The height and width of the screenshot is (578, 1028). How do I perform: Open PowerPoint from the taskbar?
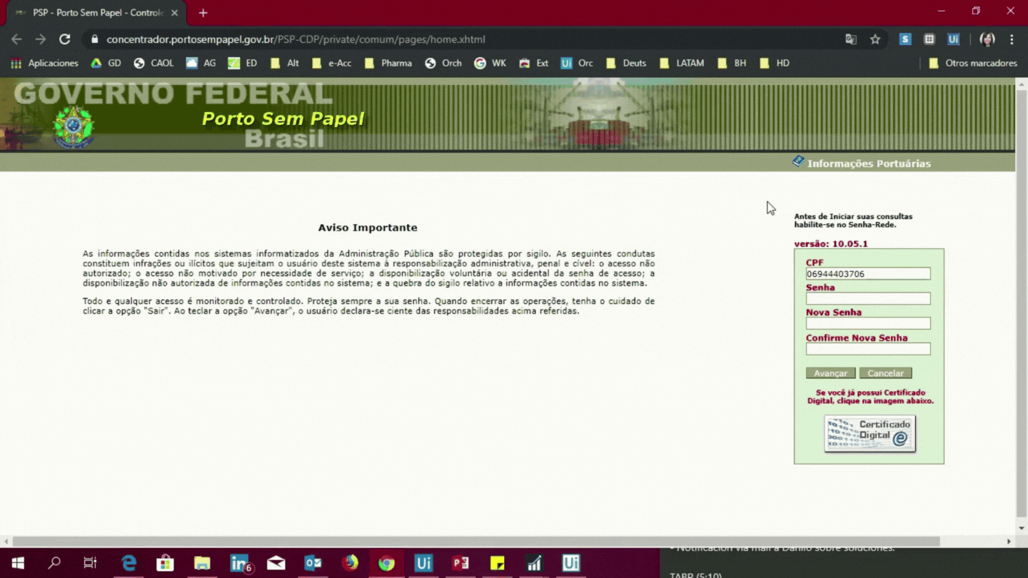tap(460, 563)
